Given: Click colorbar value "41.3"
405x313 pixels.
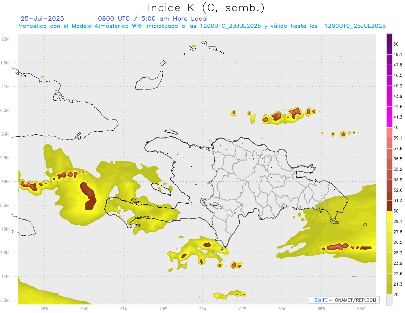Looking at the screenshot, I should click(x=398, y=117).
